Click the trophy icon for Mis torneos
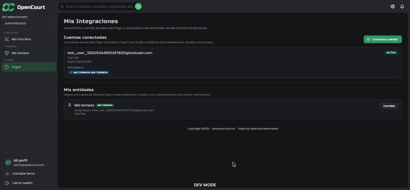 pyautogui.click(x=7, y=53)
